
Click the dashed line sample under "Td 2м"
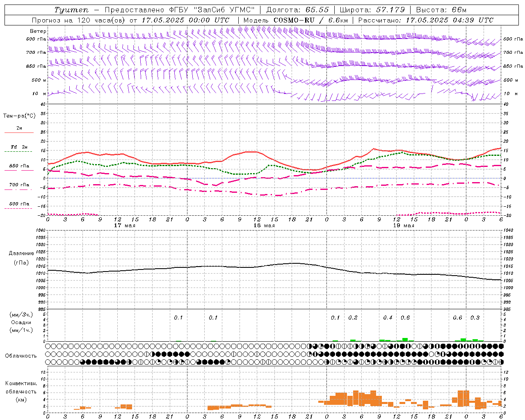click(x=19, y=152)
